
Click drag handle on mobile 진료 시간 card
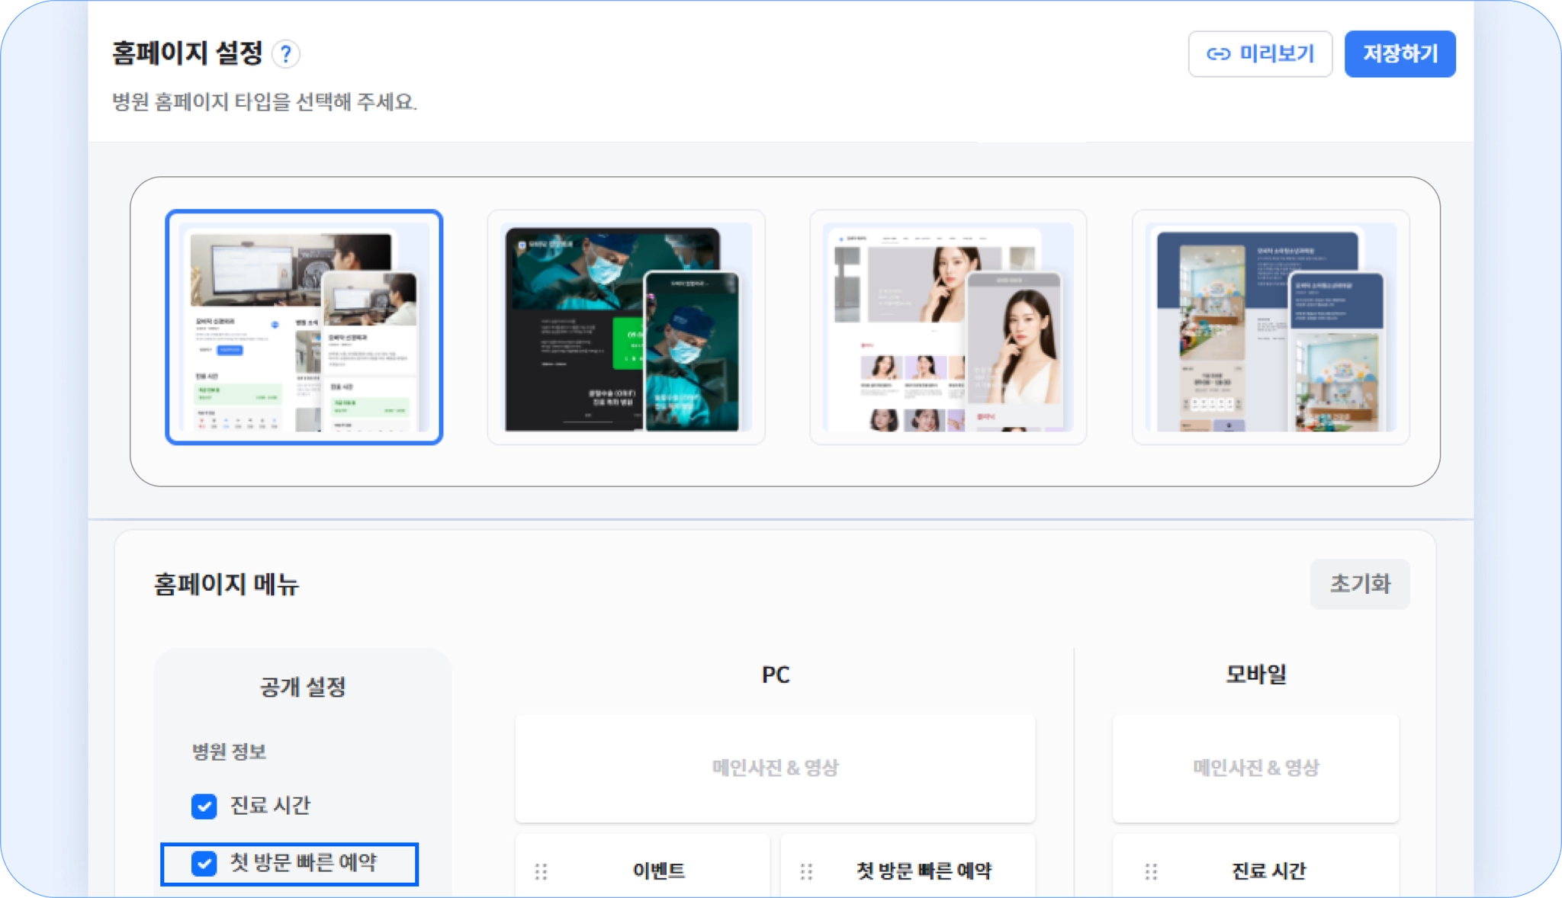click(1151, 871)
